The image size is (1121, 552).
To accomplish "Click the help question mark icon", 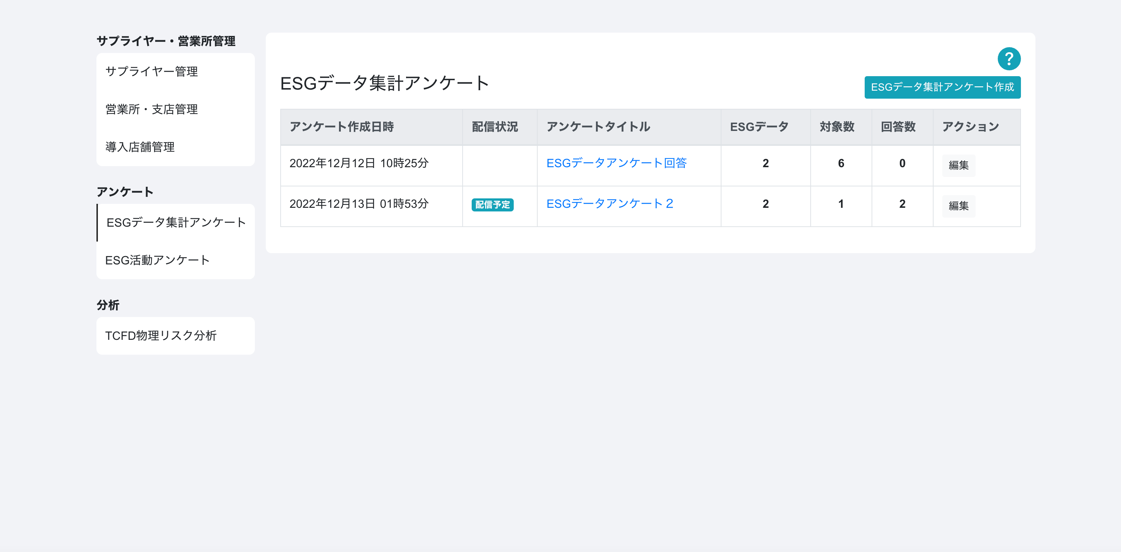I will click(x=1009, y=59).
